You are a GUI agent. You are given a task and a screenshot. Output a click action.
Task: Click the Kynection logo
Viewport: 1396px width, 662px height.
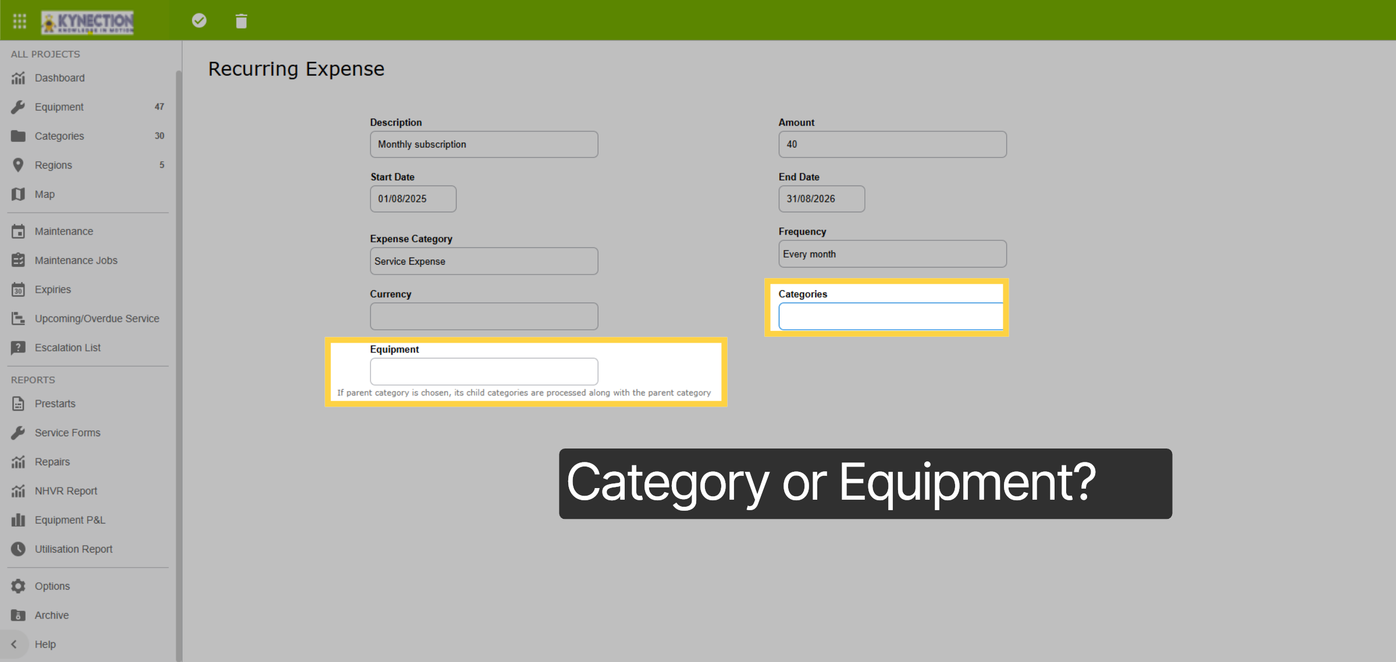point(87,22)
